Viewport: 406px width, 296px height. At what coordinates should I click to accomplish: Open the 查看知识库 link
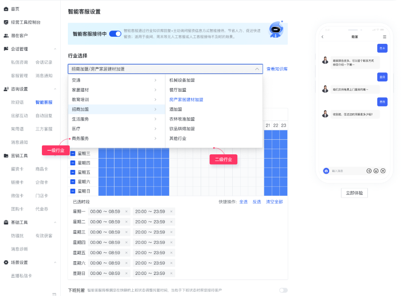[277, 69]
